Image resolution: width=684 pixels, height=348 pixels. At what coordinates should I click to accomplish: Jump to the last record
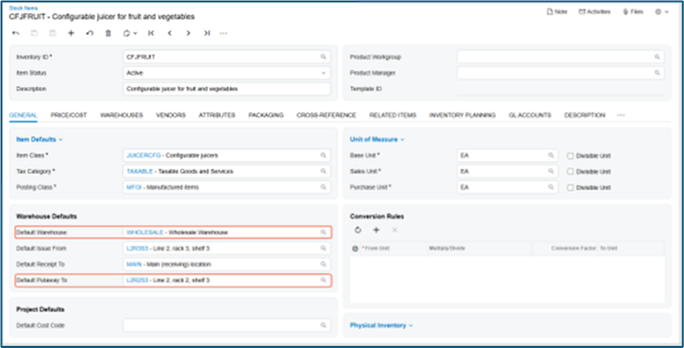(206, 34)
